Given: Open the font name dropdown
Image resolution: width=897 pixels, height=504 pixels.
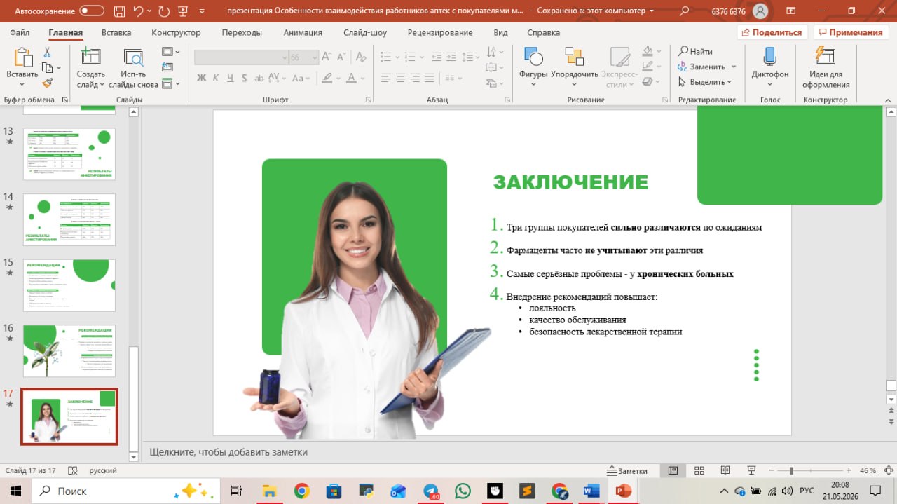Looking at the screenshot, I should pyautogui.click(x=285, y=58).
